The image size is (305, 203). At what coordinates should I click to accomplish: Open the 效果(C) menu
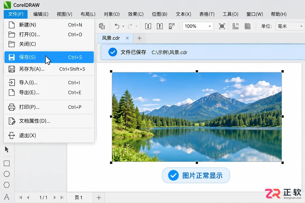pyautogui.click(x=135, y=14)
